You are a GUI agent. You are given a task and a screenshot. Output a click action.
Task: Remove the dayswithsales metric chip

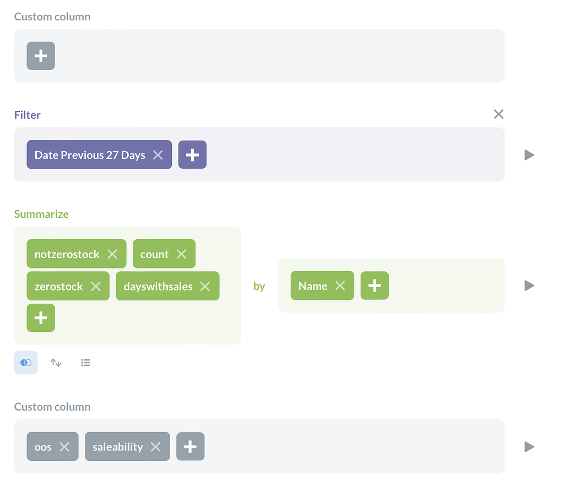pos(205,286)
